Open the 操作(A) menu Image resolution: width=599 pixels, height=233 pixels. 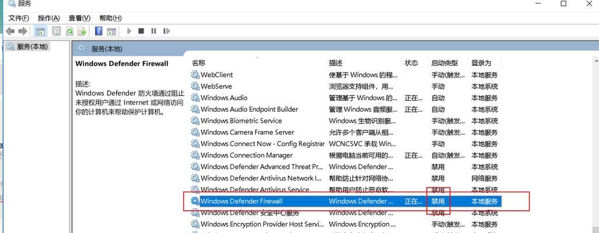point(49,18)
